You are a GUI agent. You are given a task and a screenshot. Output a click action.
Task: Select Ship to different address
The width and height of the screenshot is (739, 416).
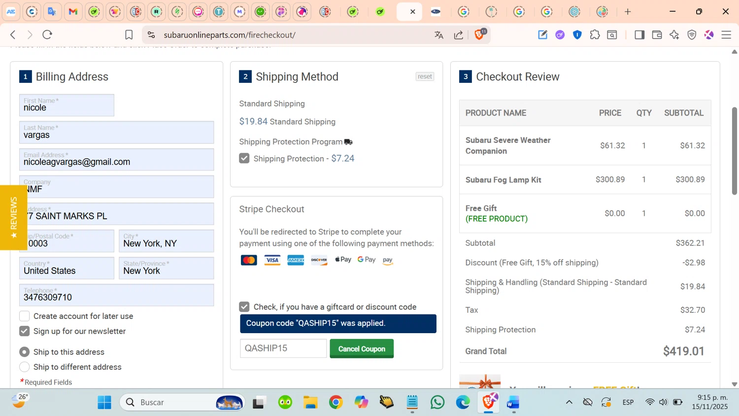pyautogui.click(x=25, y=367)
